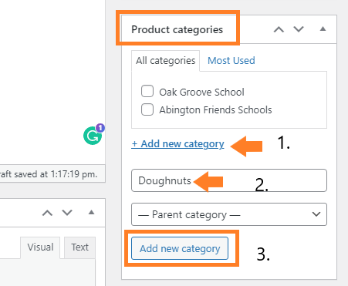Screen dimensions: 348x286
Task: Tick the Abington Friends Schools checkbox
Action: click(147, 109)
